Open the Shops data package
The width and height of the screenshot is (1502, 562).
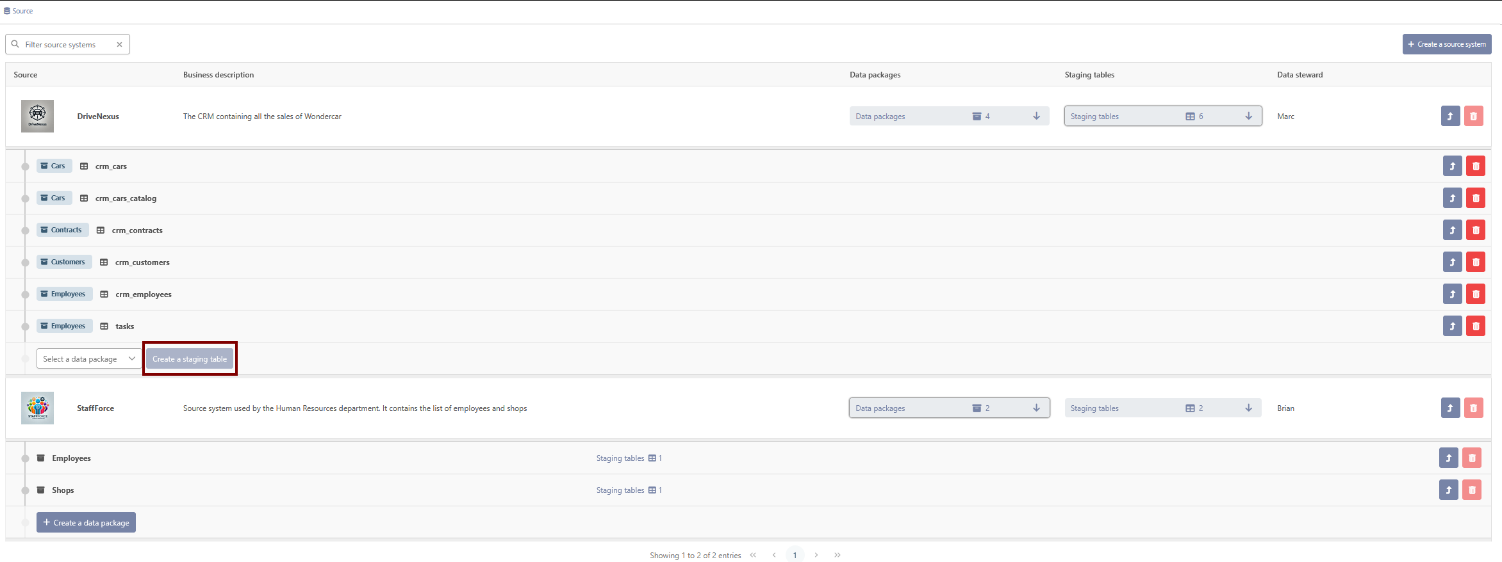pyautogui.click(x=1448, y=490)
